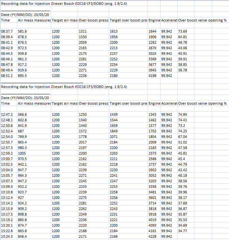
Task: Select valve opening value 39.91
Action: click(182, 59)
